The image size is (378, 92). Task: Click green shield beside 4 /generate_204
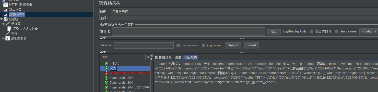point(106,78)
